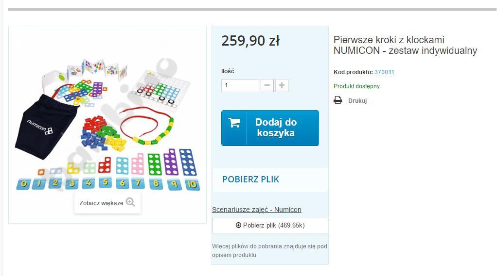Increase quantity with the plus button
Screen dimensions: 497x276
(x=282, y=85)
